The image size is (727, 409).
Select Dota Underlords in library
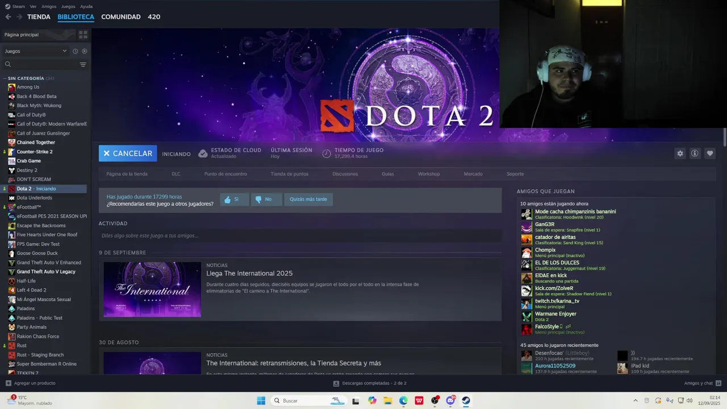(x=34, y=198)
